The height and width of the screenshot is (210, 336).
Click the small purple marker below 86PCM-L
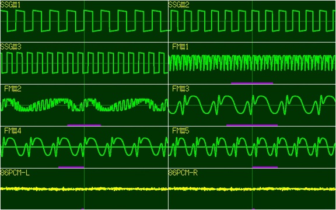pyautogui.click(x=83, y=209)
